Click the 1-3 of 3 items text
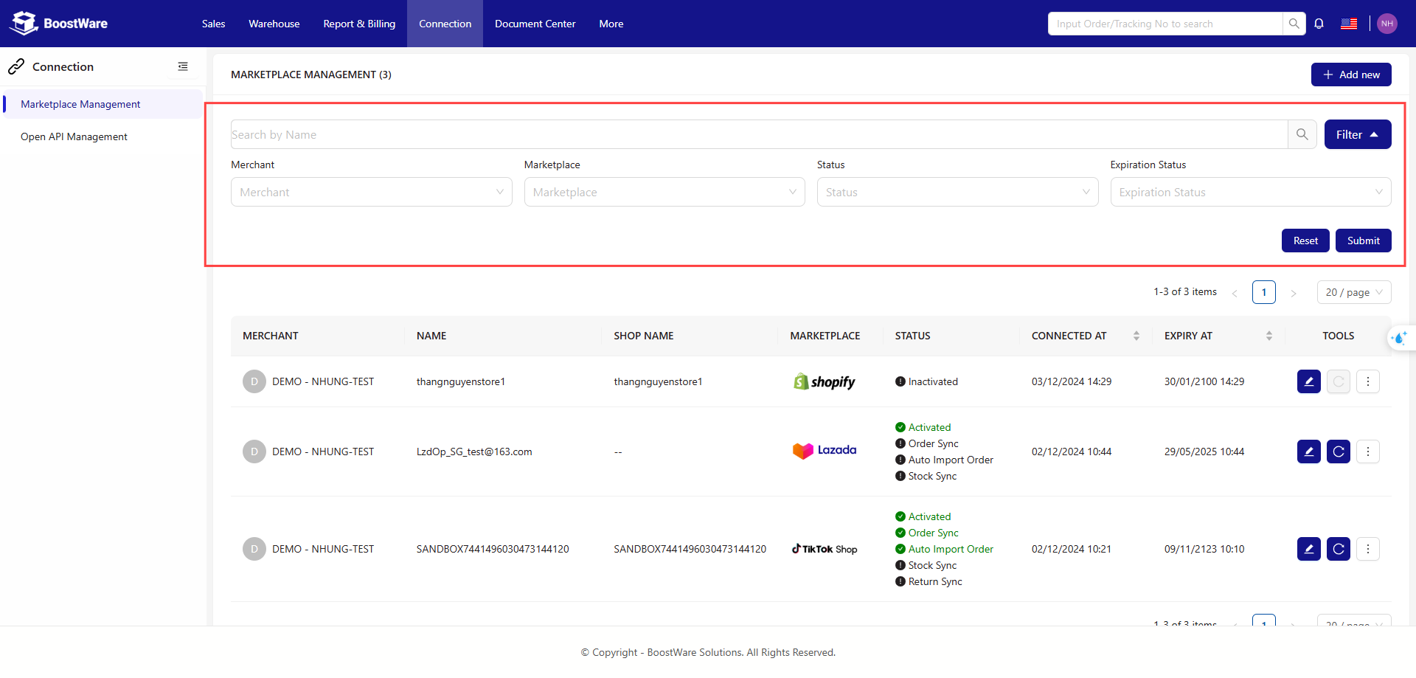Screen dimensions: 1416x678 coord(1184,291)
